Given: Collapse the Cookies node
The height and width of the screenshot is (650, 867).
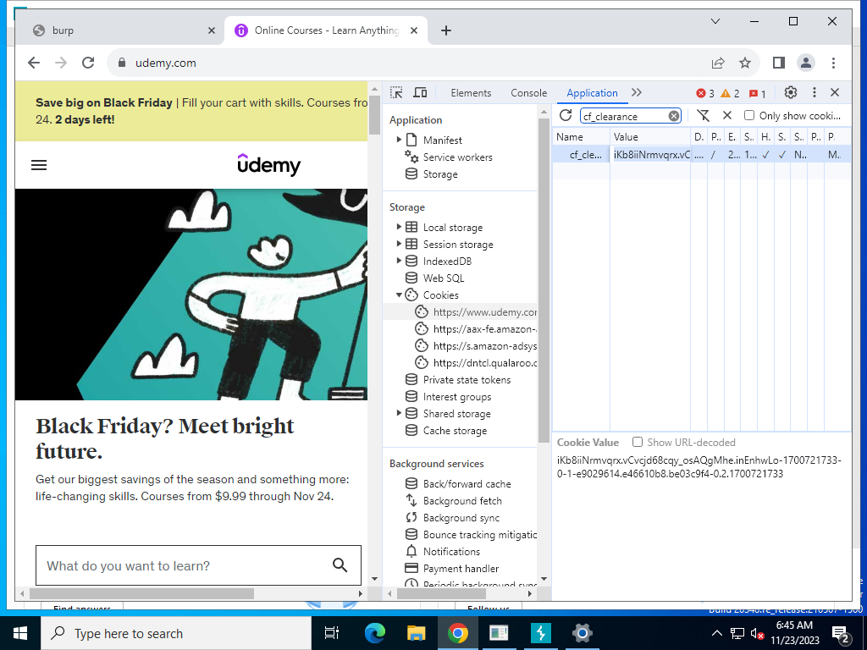Looking at the screenshot, I should [x=399, y=295].
